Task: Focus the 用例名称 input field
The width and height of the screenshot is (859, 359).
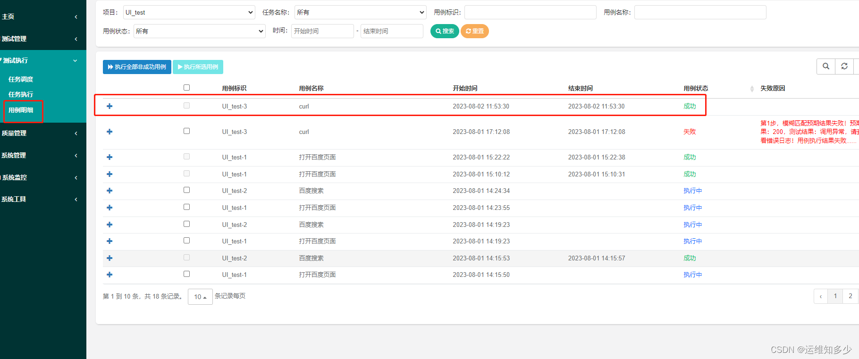Action: [700, 12]
